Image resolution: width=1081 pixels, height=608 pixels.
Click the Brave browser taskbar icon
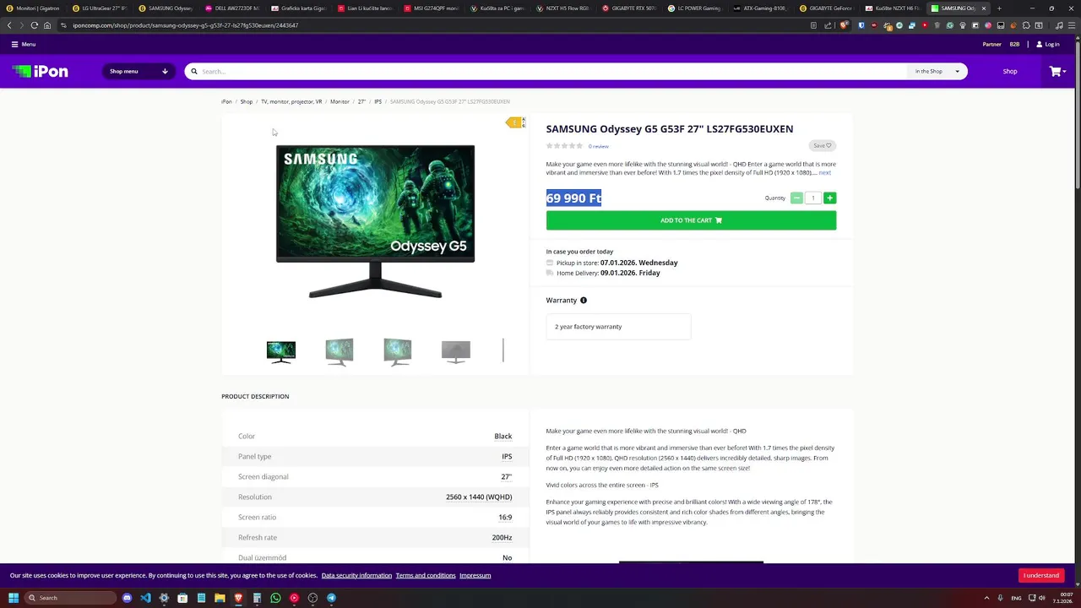(x=238, y=598)
